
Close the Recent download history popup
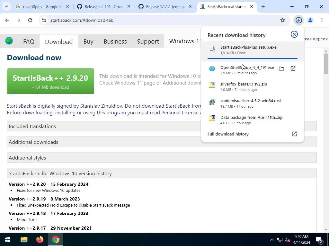click(294, 34)
